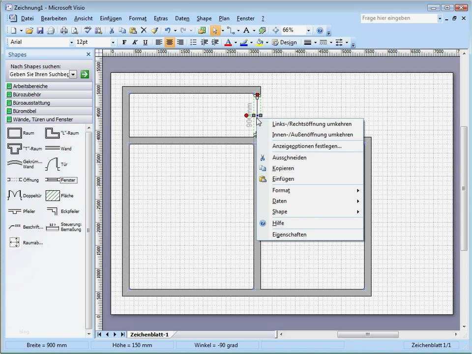Click the decrease indent icon
Screen dimensions: 472x354
205,42
